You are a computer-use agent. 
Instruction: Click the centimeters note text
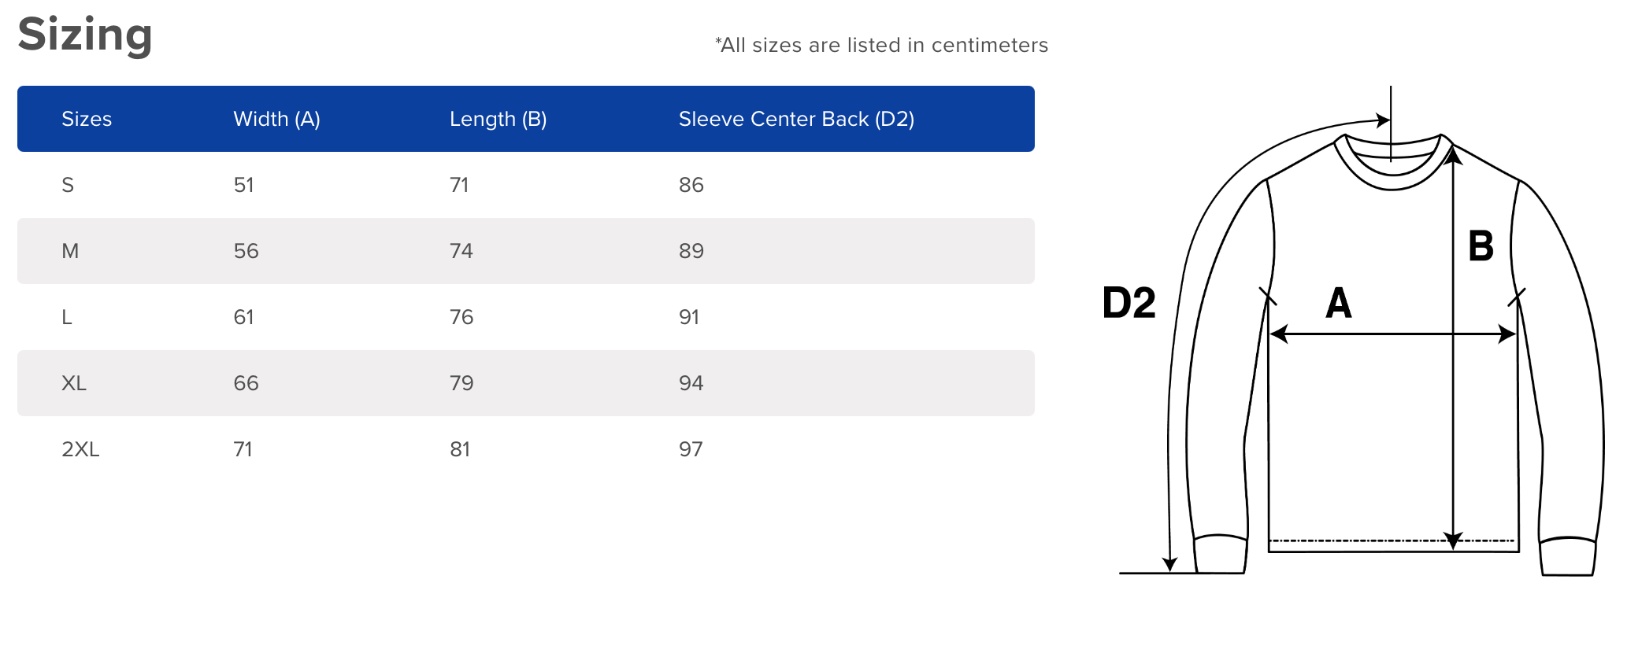tap(881, 45)
